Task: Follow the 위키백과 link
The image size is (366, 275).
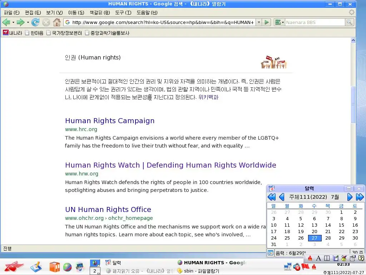Action: [x=208, y=97]
